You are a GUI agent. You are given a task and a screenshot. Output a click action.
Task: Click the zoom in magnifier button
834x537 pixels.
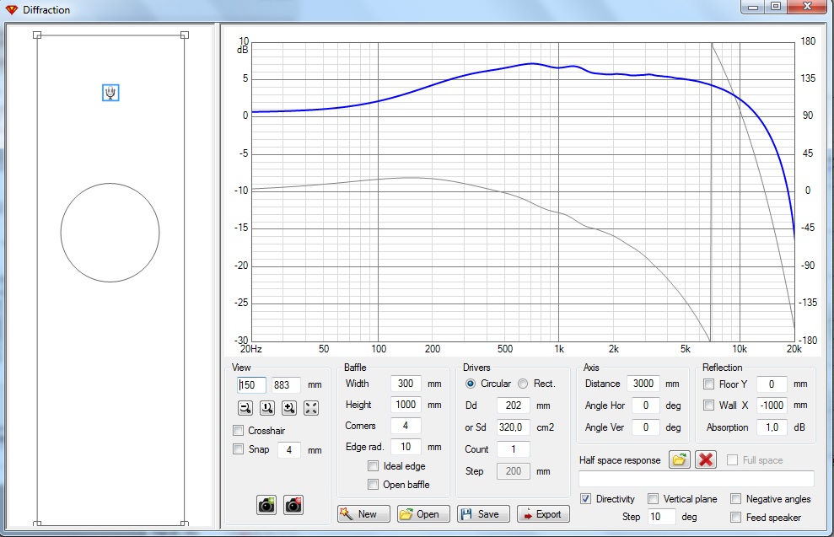(x=288, y=408)
